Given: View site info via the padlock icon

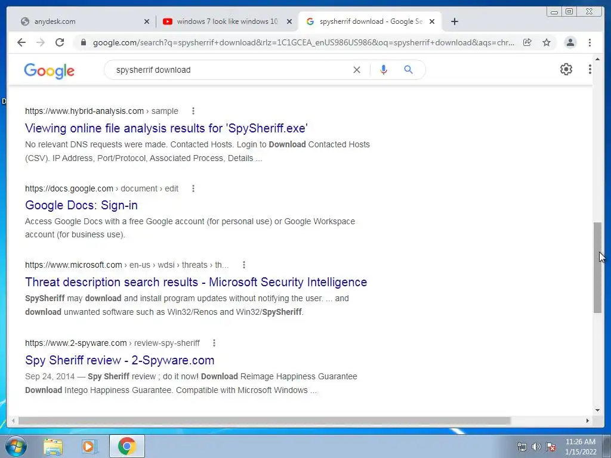Looking at the screenshot, I should pos(83,42).
